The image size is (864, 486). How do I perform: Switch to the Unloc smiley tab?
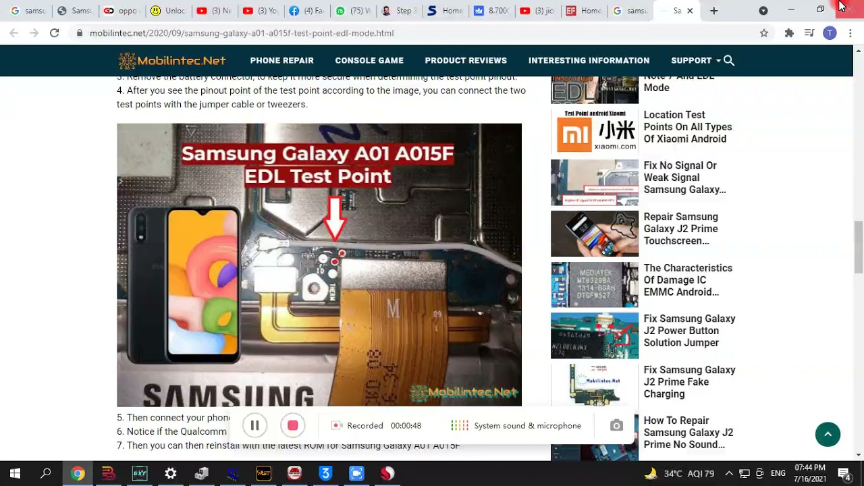click(167, 11)
